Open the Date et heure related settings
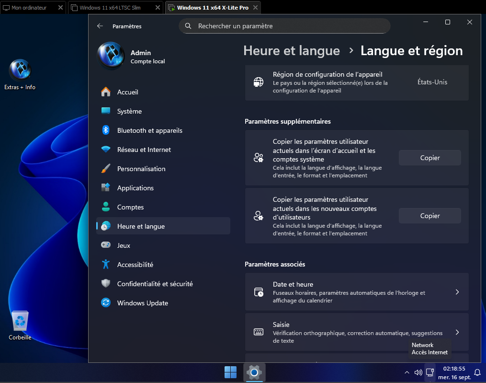486x383 pixels. (x=356, y=292)
